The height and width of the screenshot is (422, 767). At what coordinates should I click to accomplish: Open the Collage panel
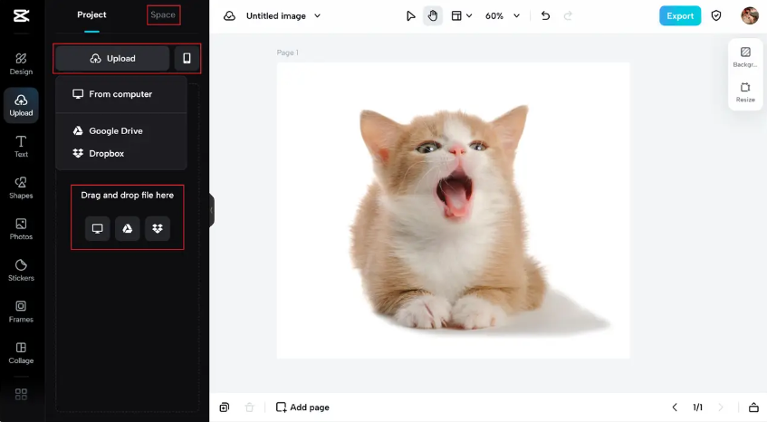pyautogui.click(x=21, y=353)
